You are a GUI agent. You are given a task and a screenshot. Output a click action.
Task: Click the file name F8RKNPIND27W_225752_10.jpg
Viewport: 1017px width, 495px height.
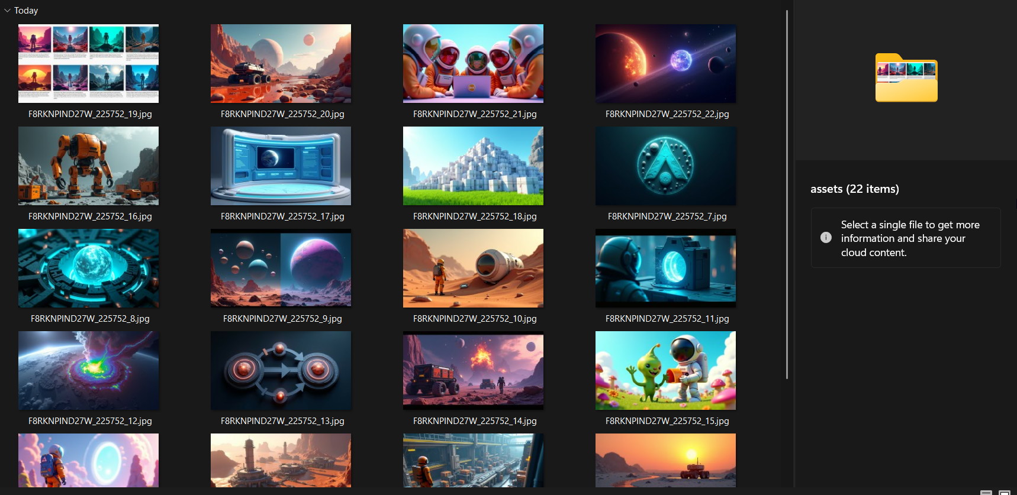pos(475,319)
